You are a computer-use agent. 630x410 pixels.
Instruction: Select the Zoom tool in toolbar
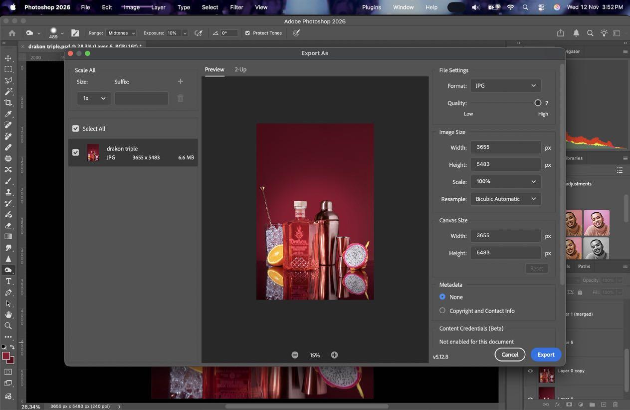tap(8, 326)
